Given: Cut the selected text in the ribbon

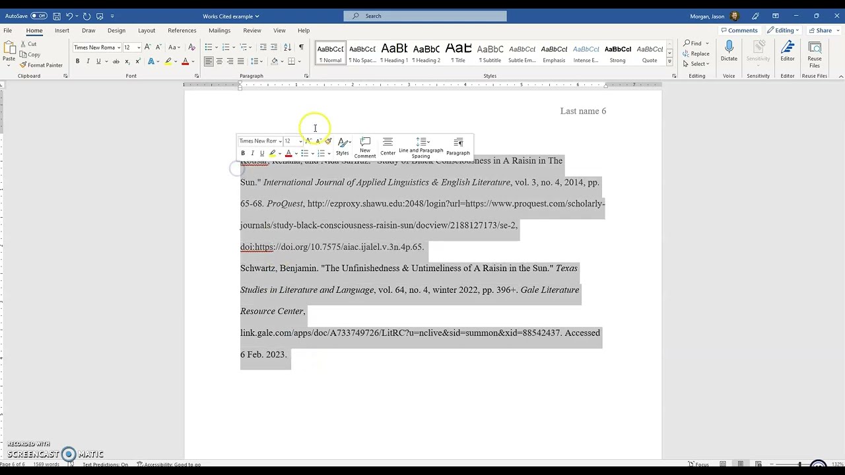Looking at the screenshot, I should [28, 44].
